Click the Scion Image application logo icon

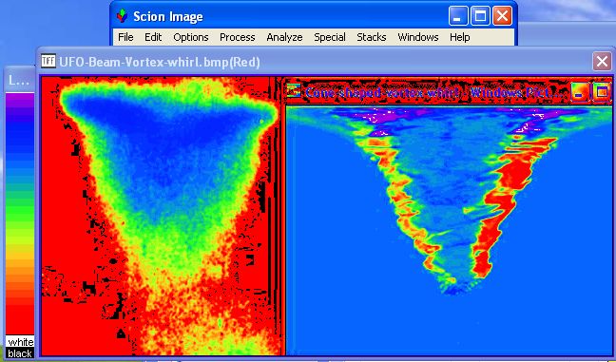click(123, 16)
